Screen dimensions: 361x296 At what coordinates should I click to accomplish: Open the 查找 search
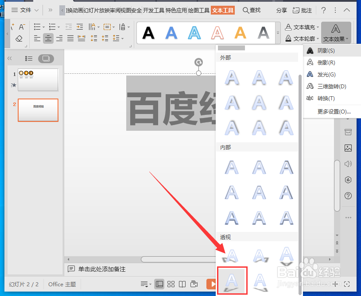(252, 10)
